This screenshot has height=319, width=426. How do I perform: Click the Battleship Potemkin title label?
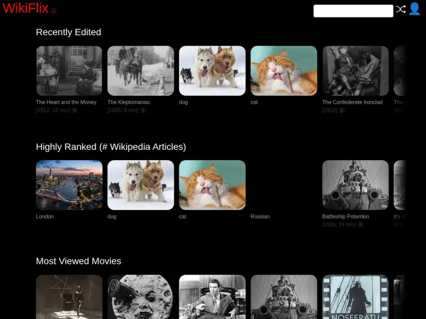(345, 216)
